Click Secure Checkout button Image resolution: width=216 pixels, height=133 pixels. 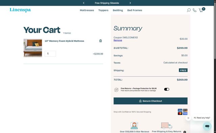[x=151, y=101]
